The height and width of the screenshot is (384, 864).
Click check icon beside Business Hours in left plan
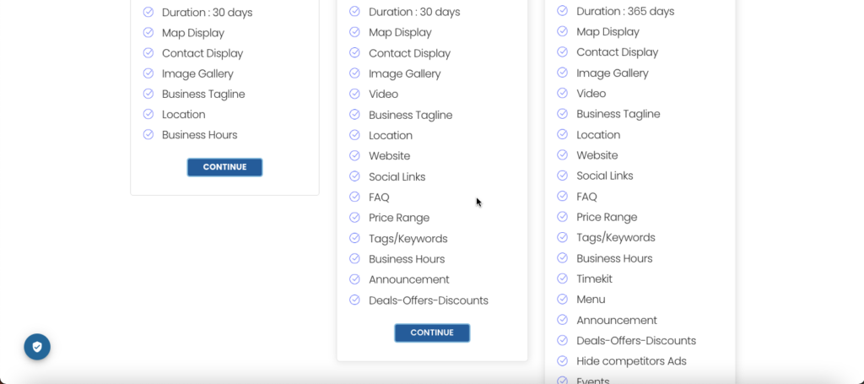click(x=148, y=135)
